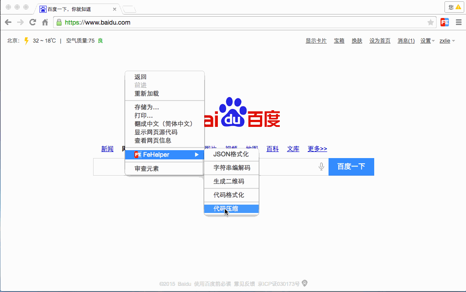This screenshot has height=292, width=466.
Task: Click the 空气质量:75 text
Action: click(x=80, y=41)
